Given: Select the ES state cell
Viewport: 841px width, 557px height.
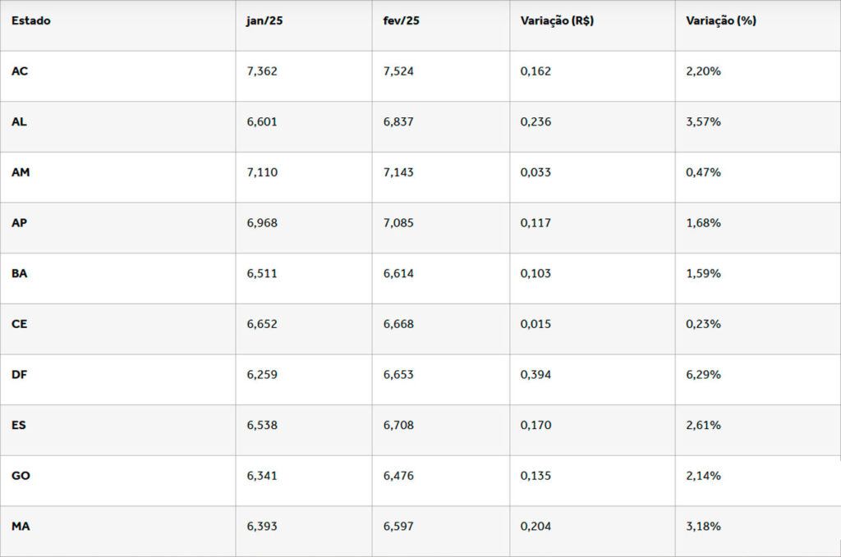Looking at the screenshot, I should [x=19, y=426].
